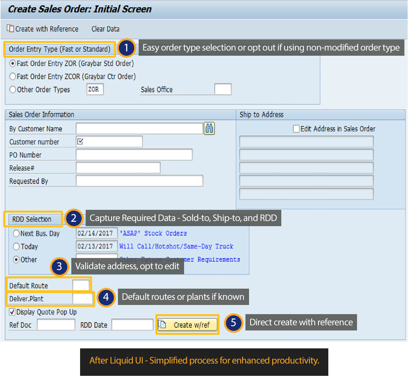Image resolution: width=408 pixels, height=387 pixels.
Task: Select Today RDD radio button
Action: pyautogui.click(x=16, y=246)
